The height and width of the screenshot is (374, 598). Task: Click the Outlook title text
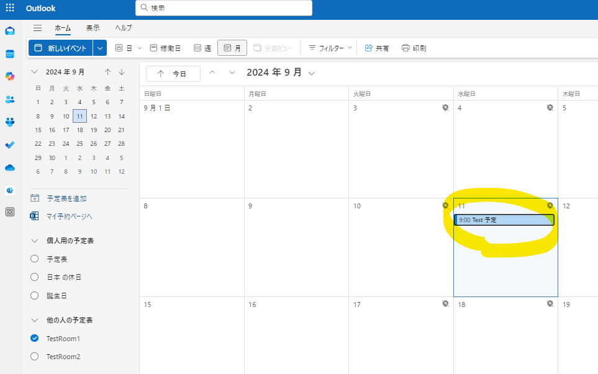40,8
